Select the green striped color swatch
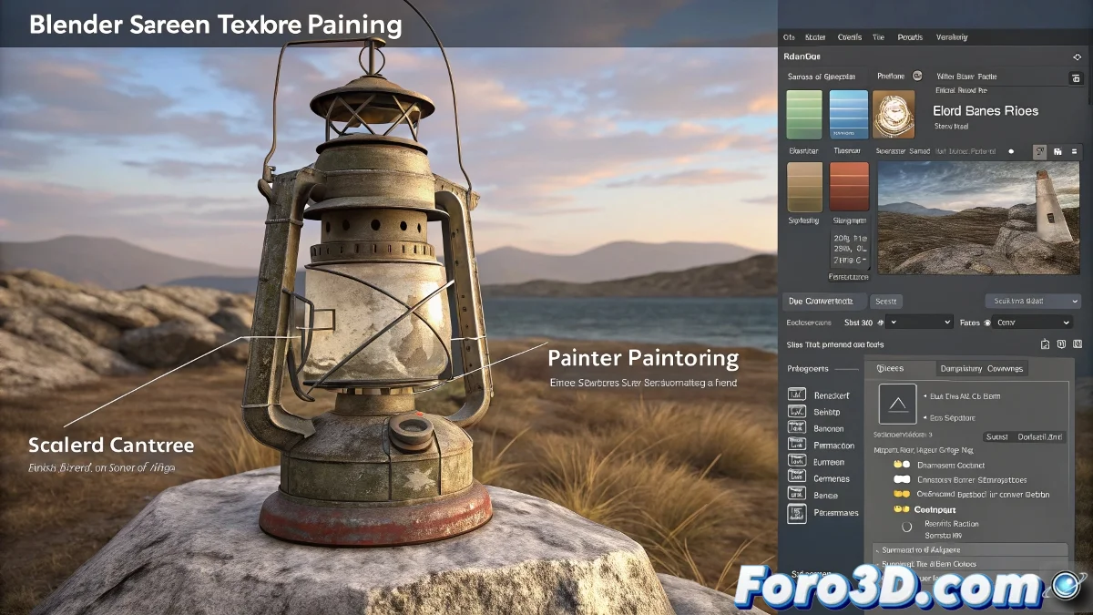This screenshot has width=1093, height=615. click(x=804, y=114)
